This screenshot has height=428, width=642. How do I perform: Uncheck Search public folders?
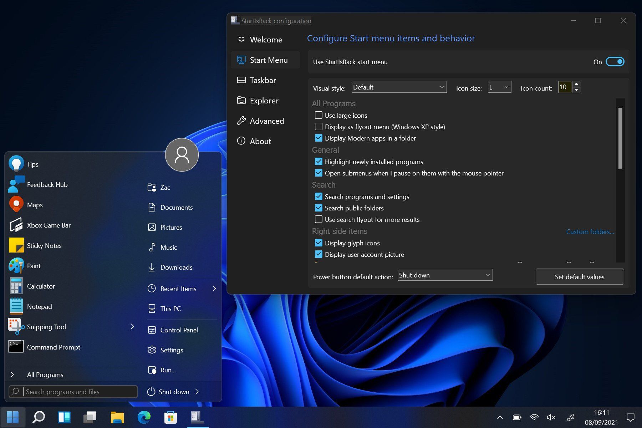pos(319,208)
